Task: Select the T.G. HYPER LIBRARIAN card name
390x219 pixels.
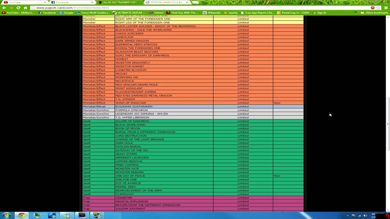Action: tap(132, 117)
